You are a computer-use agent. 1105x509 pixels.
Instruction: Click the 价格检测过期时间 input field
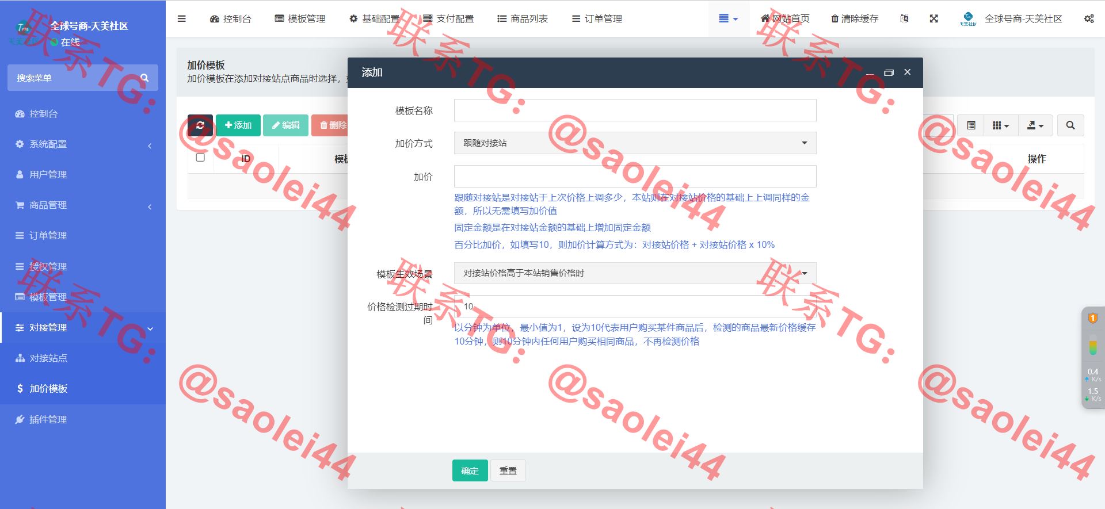[x=635, y=307]
